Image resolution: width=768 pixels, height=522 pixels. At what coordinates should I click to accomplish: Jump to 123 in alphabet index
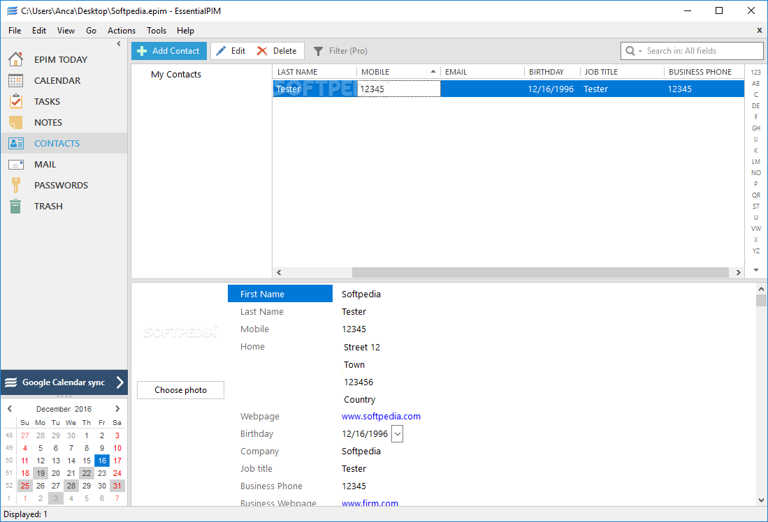pyautogui.click(x=755, y=73)
